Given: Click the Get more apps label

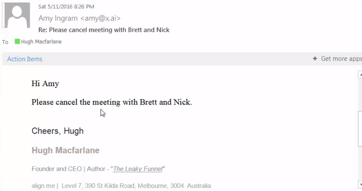Looking at the screenshot, I should point(341,59).
